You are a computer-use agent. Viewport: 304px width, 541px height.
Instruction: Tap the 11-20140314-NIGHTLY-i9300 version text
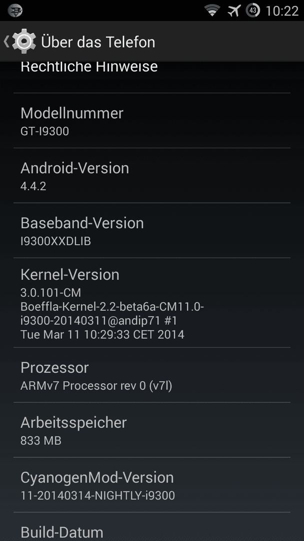(x=98, y=495)
